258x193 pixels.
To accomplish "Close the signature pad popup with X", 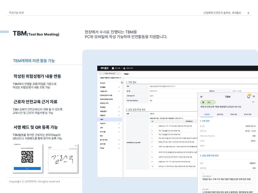I will [76, 146].
